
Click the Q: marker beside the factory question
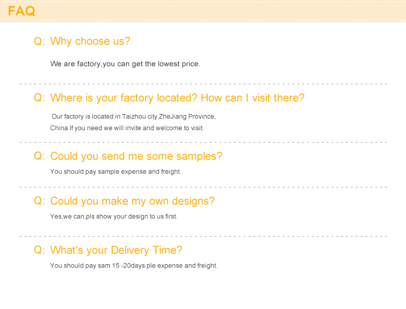[40, 98]
